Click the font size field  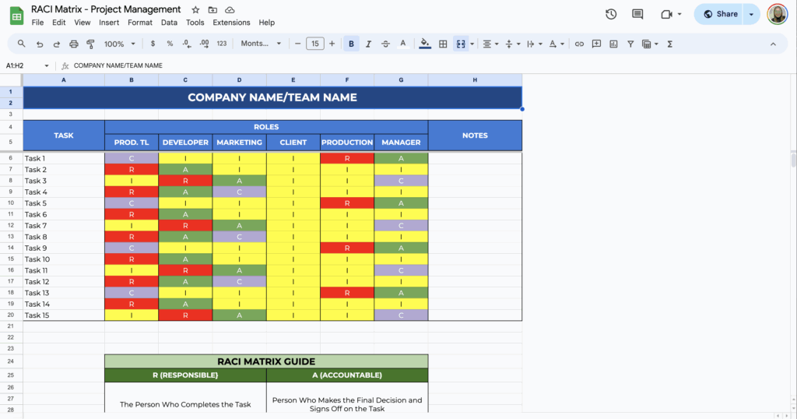click(315, 44)
